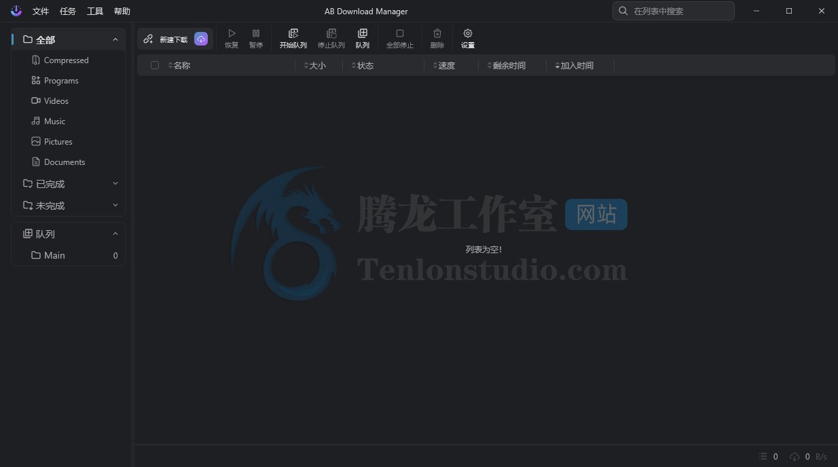
Task: Select the Documents category
Action: tap(69, 162)
